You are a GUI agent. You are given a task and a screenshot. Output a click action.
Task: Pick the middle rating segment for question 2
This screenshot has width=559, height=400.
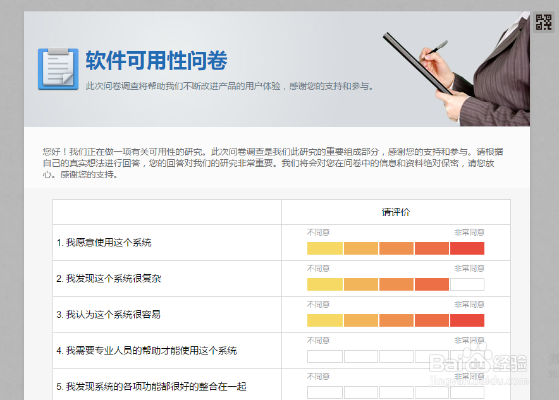click(396, 284)
